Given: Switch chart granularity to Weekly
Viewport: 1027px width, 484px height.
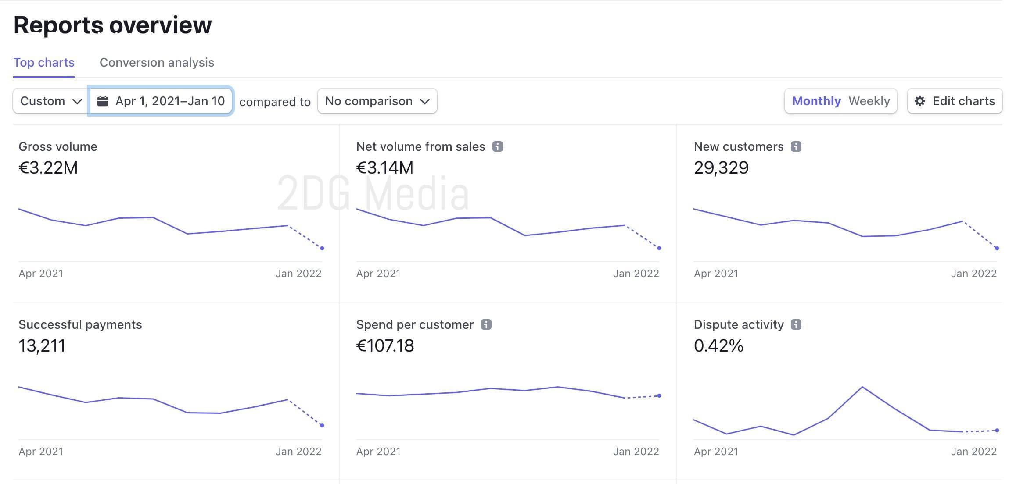Looking at the screenshot, I should 869,101.
